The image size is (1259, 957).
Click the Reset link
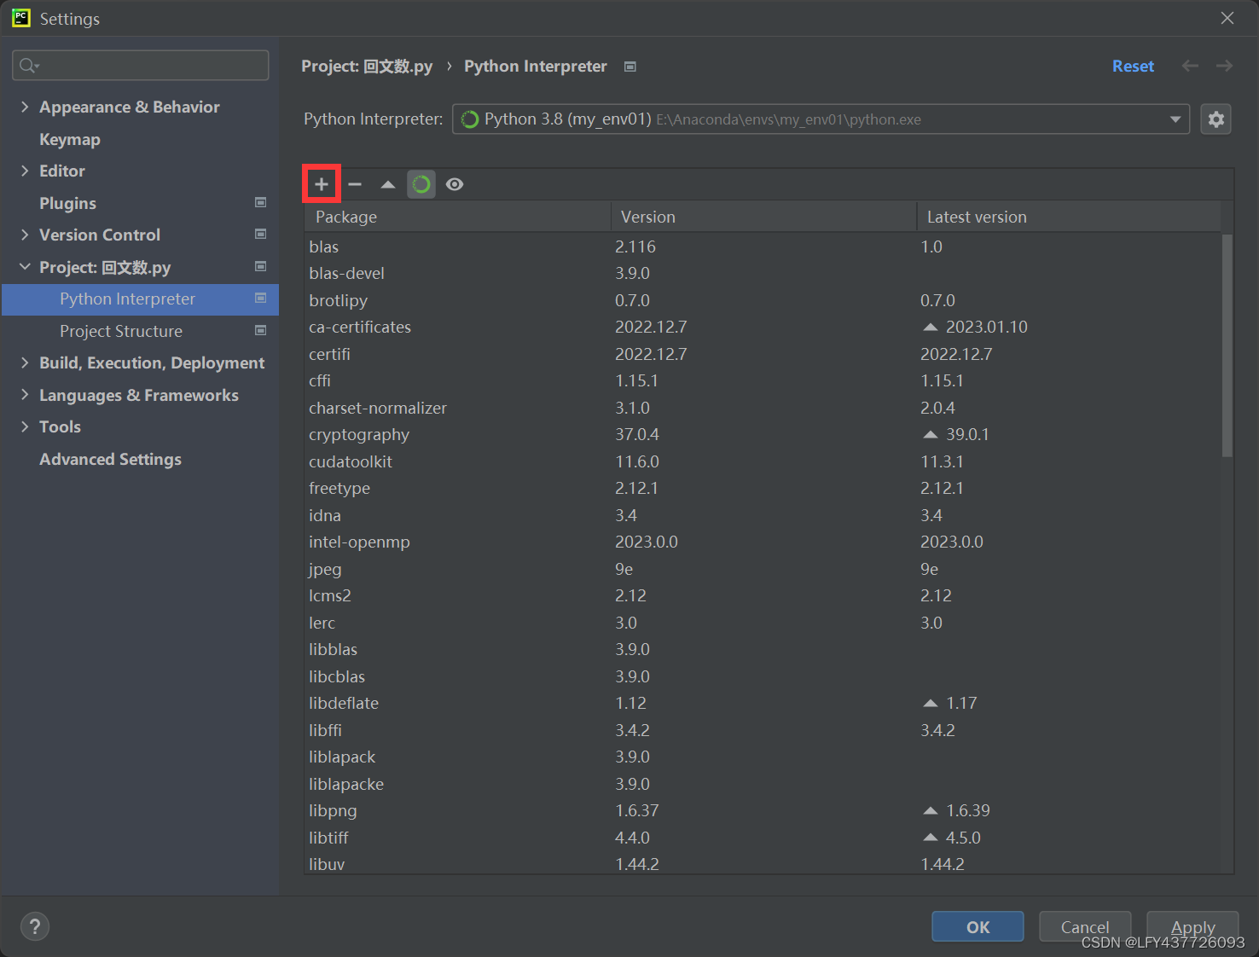pos(1133,67)
